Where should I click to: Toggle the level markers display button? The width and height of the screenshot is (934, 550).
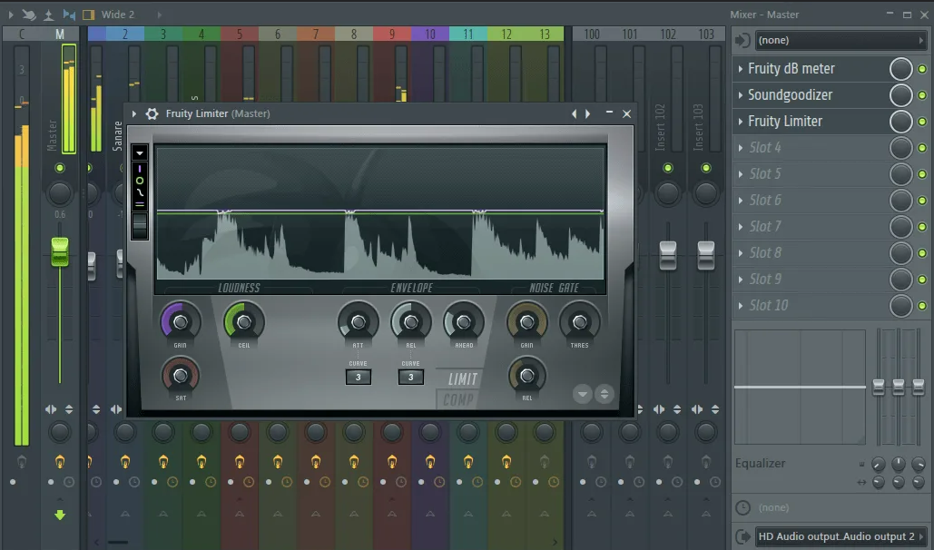pos(140,204)
